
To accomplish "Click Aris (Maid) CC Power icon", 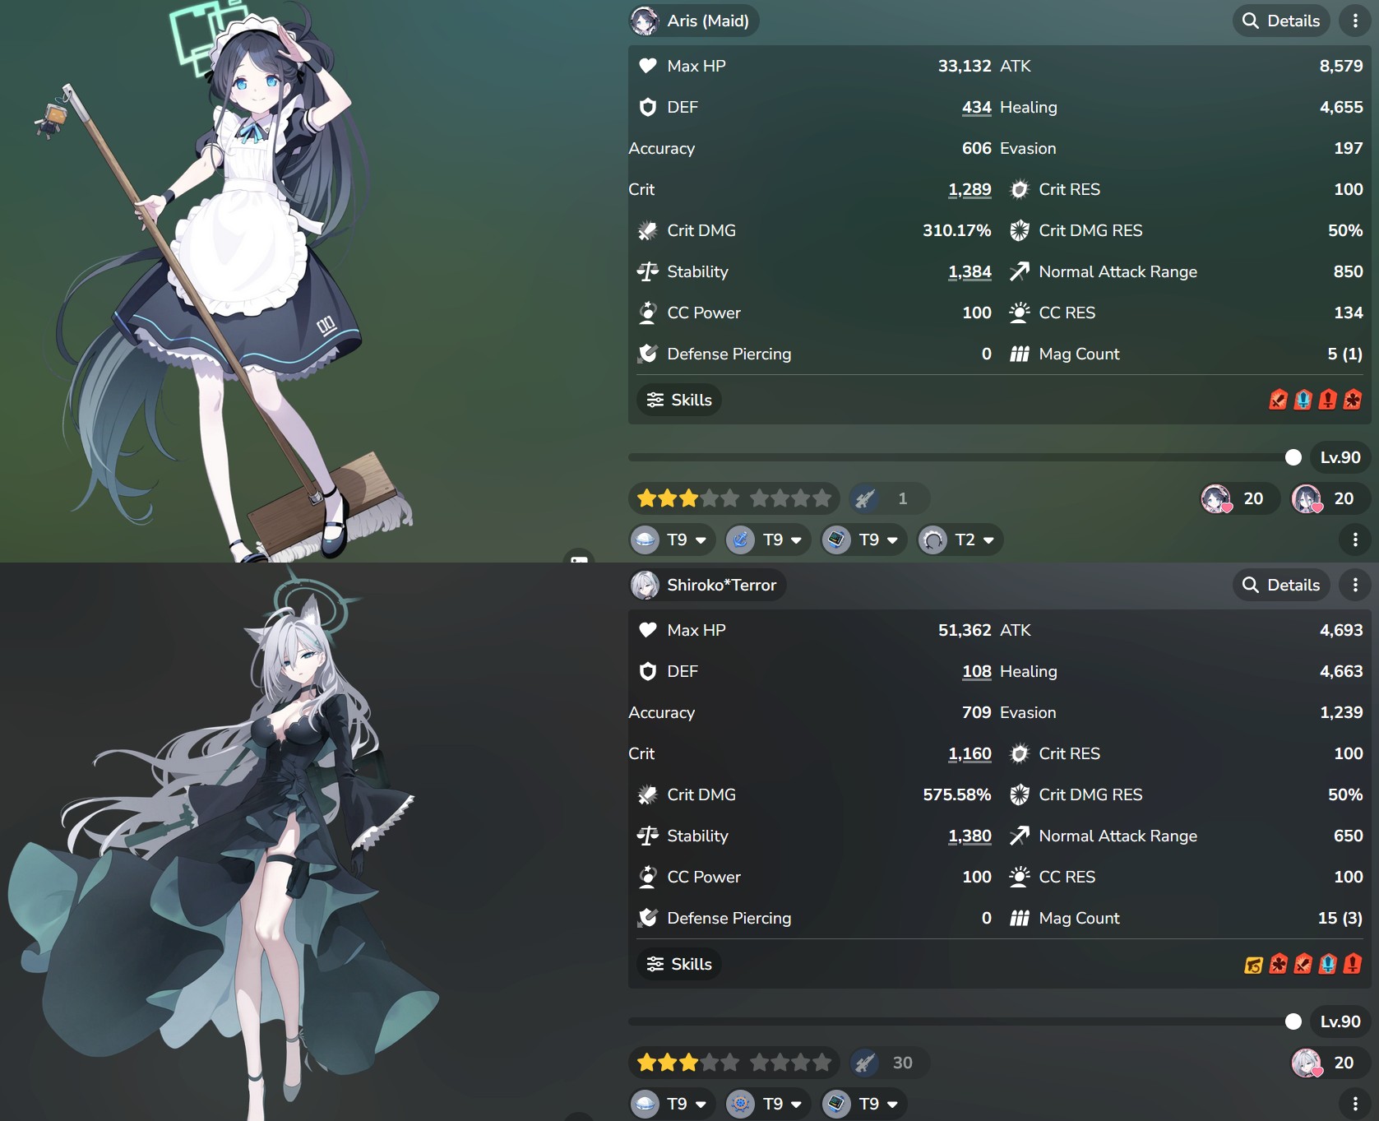I will pyautogui.click(x=648, y=313).
